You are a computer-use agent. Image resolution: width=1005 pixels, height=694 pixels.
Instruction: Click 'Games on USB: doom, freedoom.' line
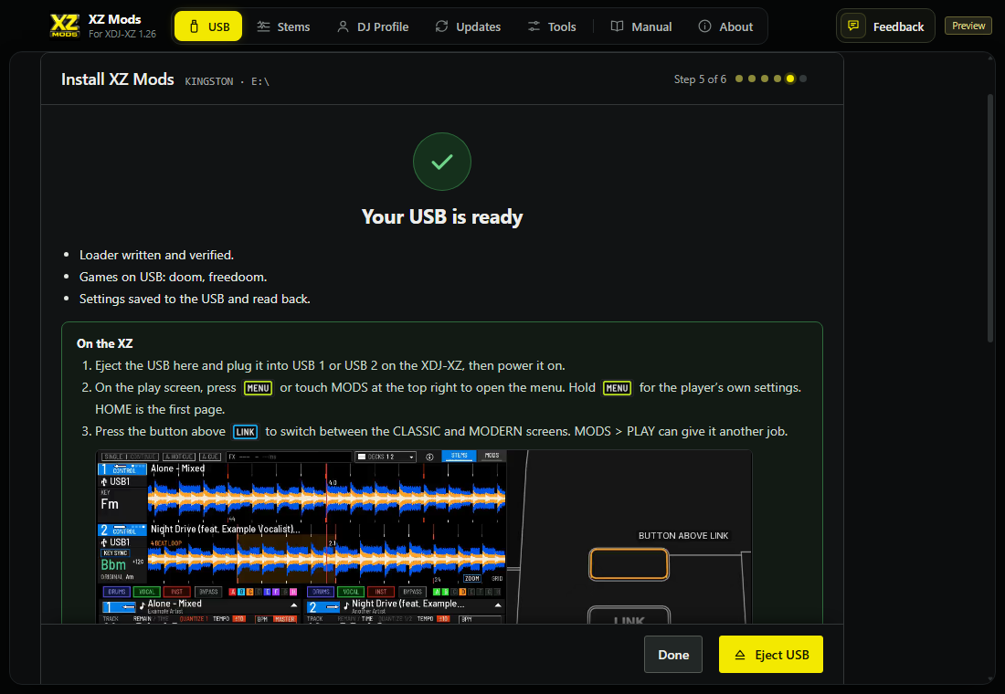pyautogui.click(x=173, y=277)
